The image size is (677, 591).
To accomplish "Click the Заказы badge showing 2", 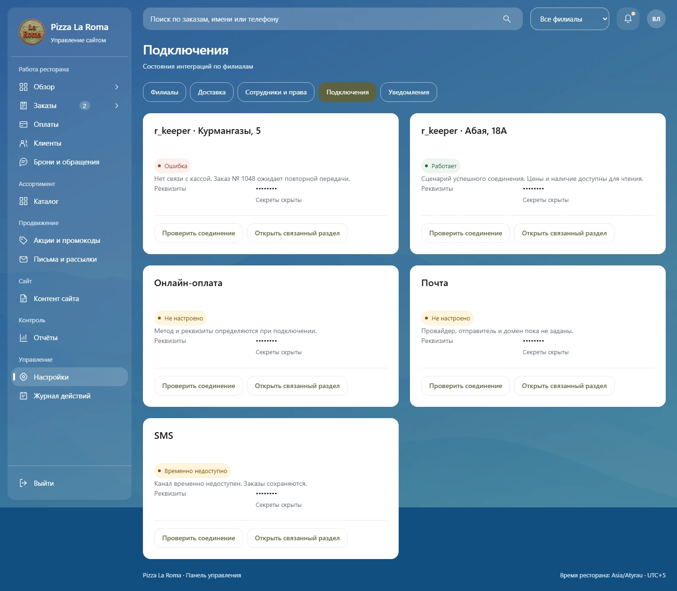I will [85, 106].
